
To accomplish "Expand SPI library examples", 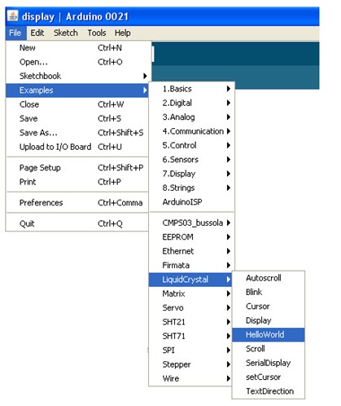I will tap(190, 350).
